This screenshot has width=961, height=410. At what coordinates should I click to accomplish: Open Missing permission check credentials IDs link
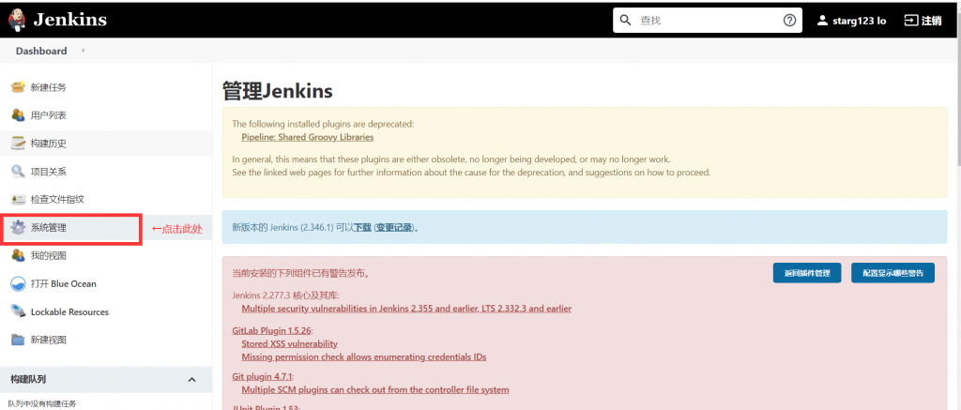(x=364, y=357)
